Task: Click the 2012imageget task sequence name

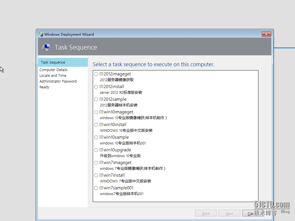Action: click(117, 74)
